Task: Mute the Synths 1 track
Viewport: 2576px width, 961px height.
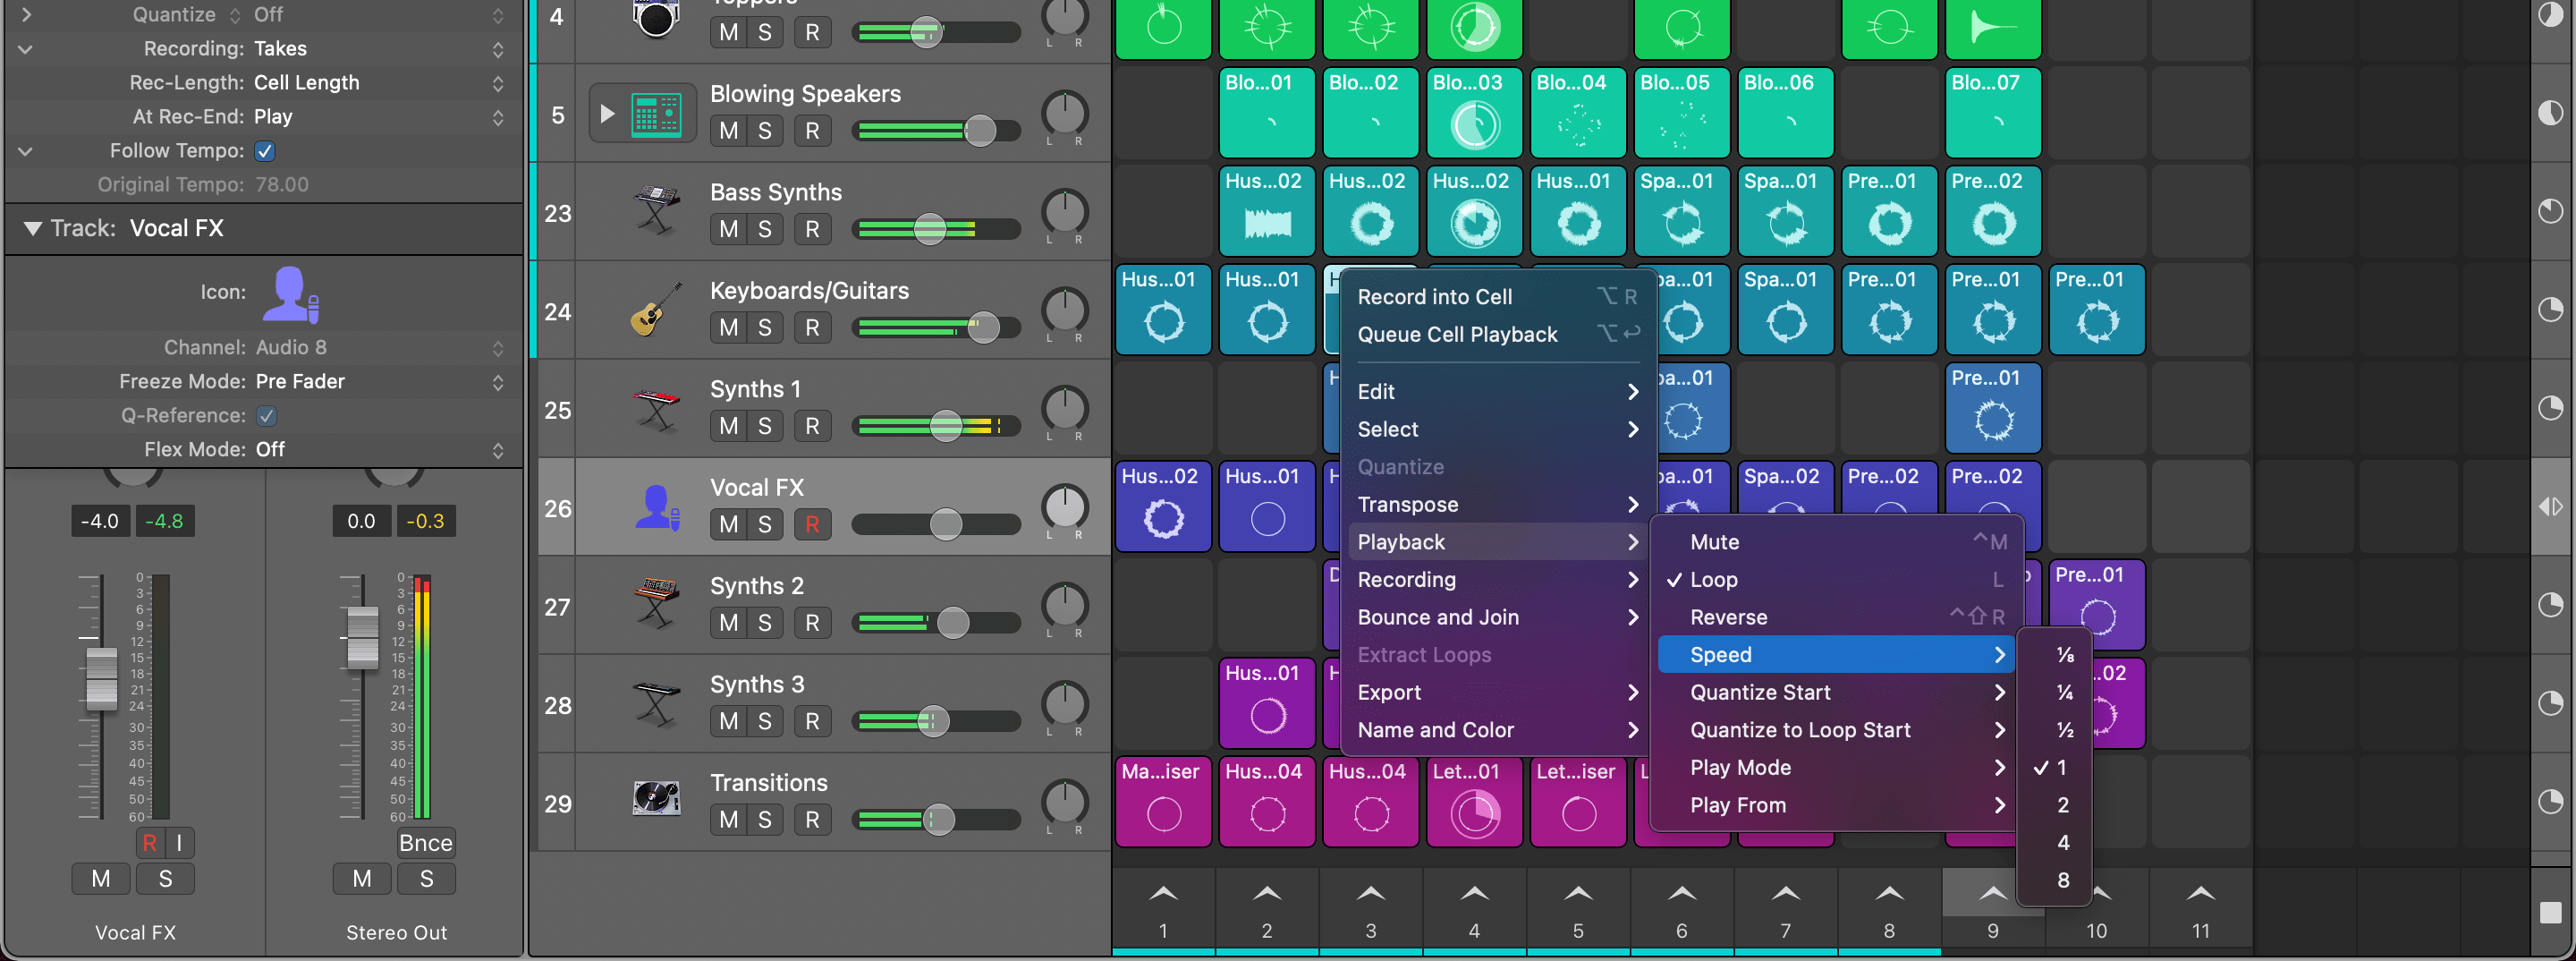Action: pos(727,425)
